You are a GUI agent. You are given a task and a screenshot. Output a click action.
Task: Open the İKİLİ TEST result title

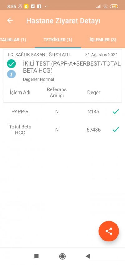coord(72,67)
